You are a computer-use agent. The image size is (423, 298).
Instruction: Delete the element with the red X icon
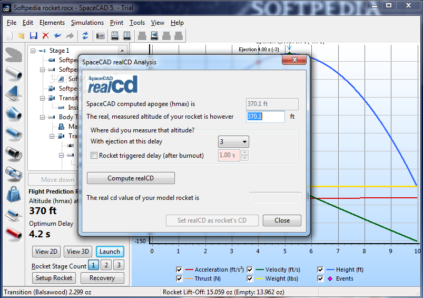point(46,36)
